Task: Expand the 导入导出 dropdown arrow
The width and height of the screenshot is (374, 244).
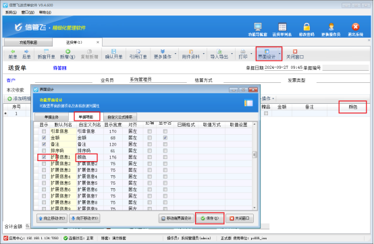Action: (x=232, y=53)
